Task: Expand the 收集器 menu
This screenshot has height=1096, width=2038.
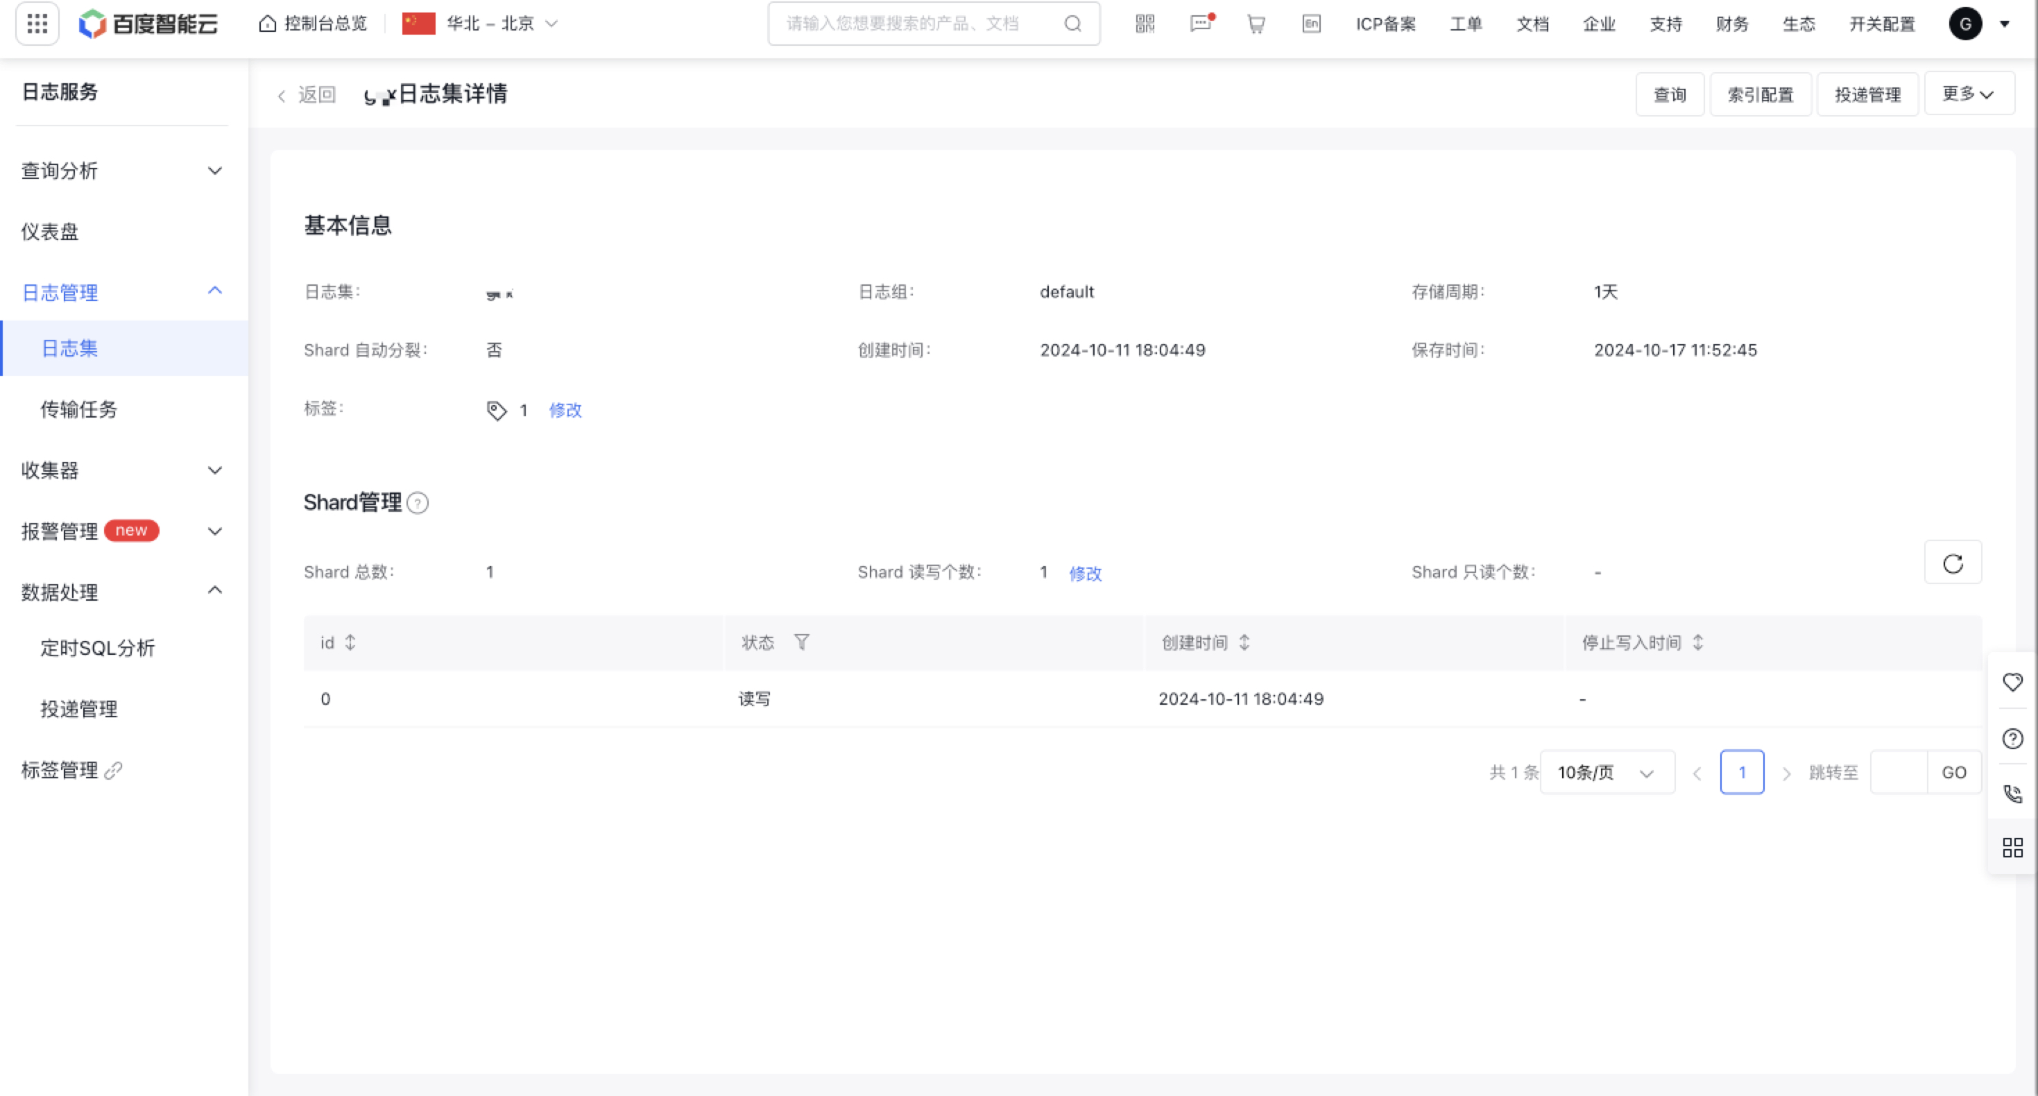Action: click(123, 470)
